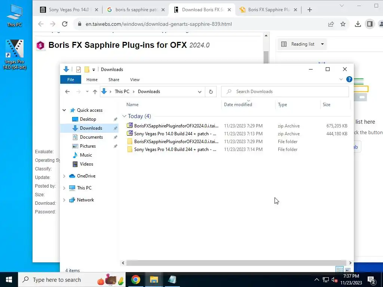
Task: Refresh the Downloads folder view
Action: click(x=211, y=92)
